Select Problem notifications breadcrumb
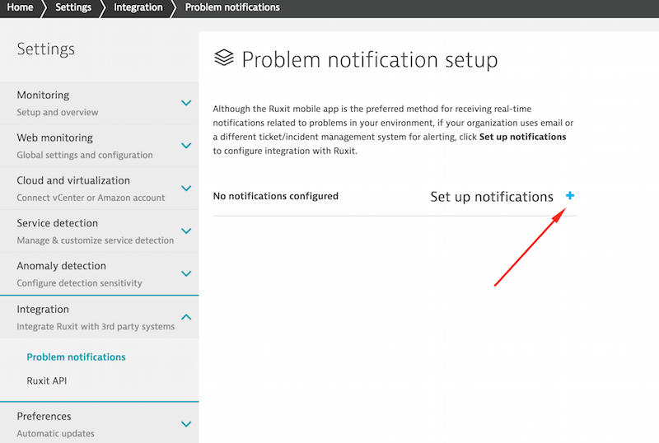 (232, 7)
